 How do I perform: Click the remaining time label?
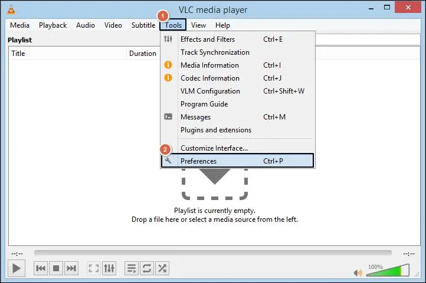click(x=409, y=254)
